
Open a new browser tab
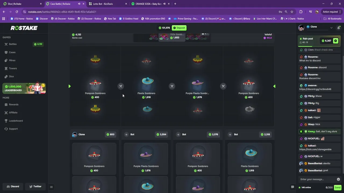click(175, 4)
